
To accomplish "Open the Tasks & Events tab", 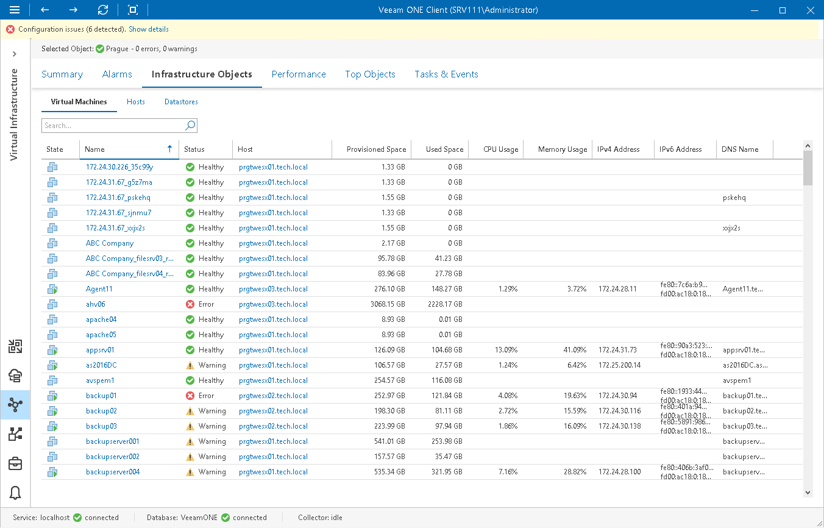I will 446,74.
